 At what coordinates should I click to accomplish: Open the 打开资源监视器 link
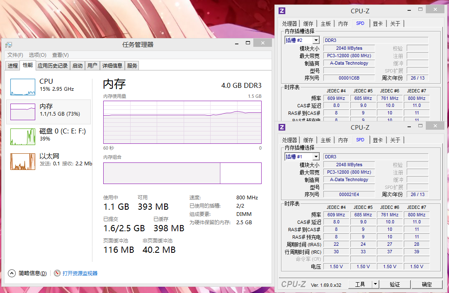tap(80, 273)
